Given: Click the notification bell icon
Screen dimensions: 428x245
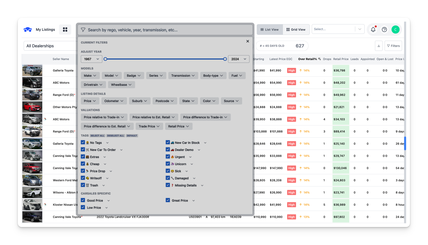Looking at the screenshot, I should [x=373, y=30].
